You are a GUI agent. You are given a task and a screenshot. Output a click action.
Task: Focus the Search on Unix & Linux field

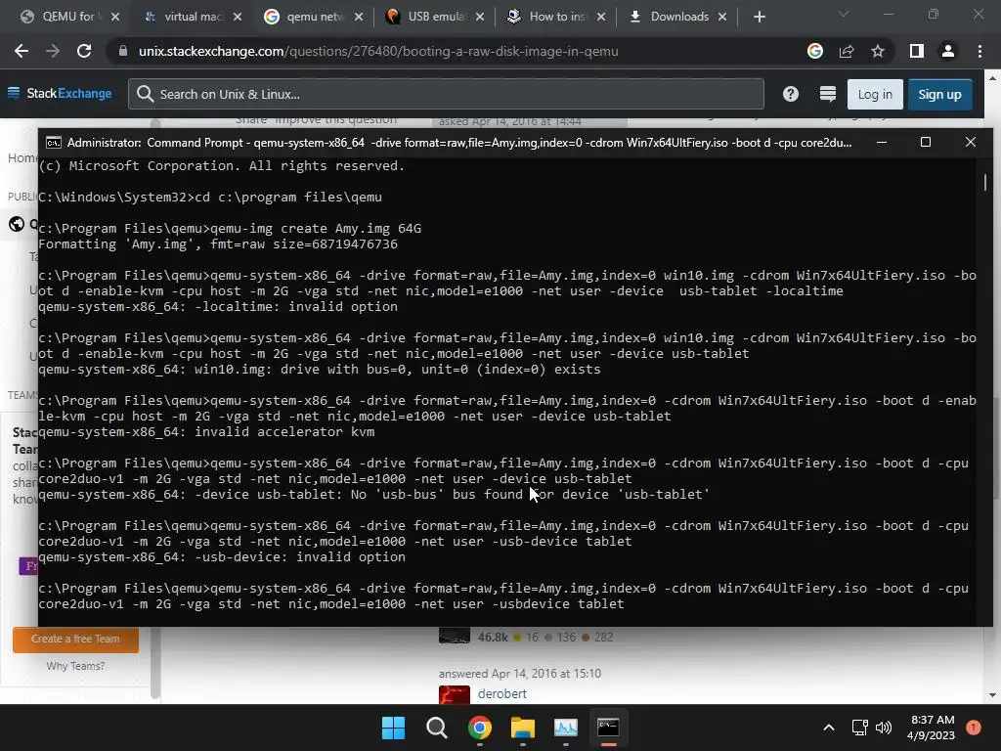446,95
